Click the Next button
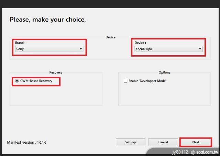 pos(196,142)
